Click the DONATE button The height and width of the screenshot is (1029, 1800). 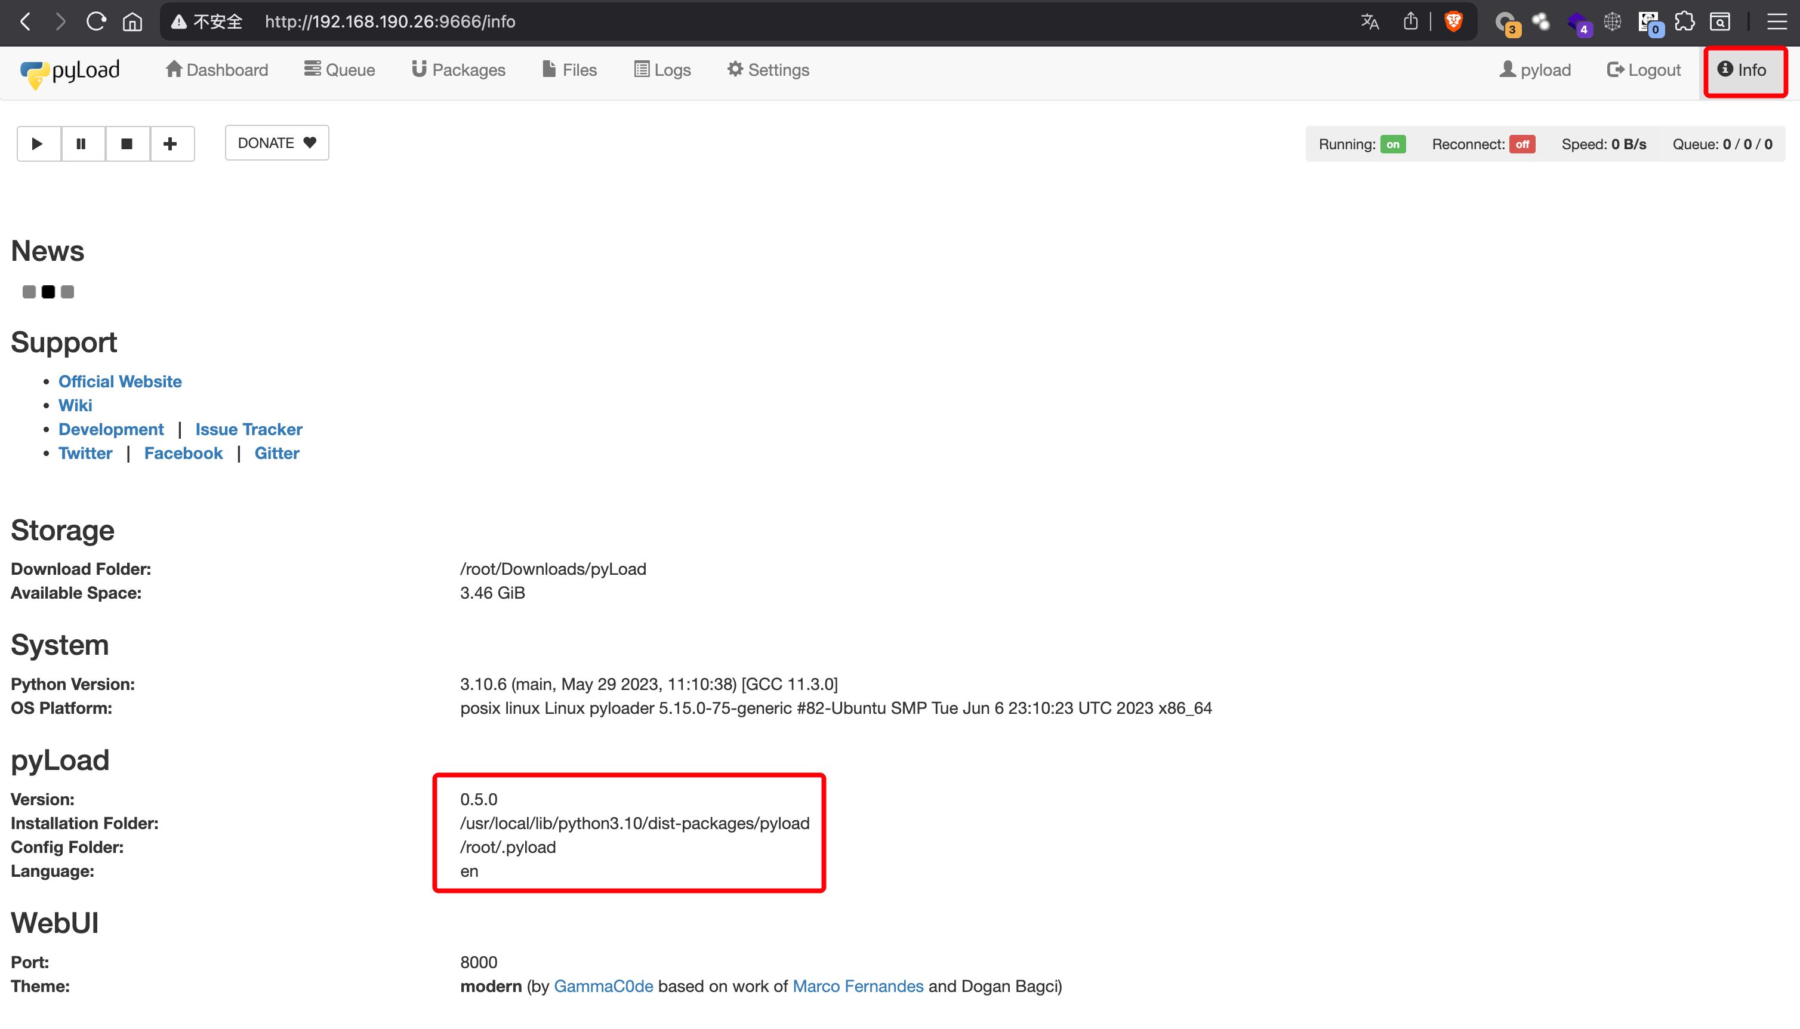[x=277, y=143]
